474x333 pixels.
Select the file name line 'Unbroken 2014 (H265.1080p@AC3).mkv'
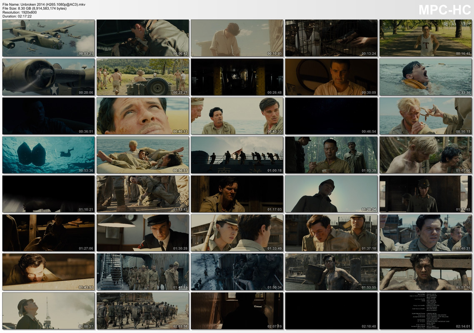[44, 5]
